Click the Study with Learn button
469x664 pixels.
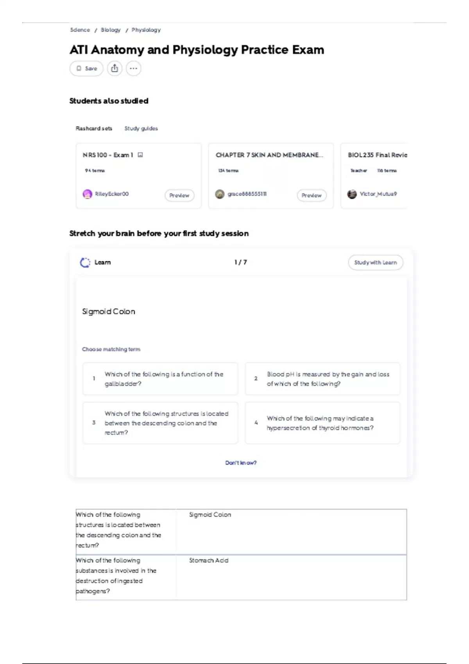pos(375,262)
